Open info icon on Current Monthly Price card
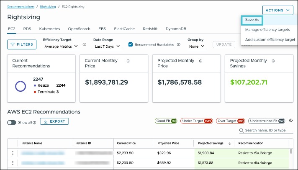298x170 pixels. [128, 61]
